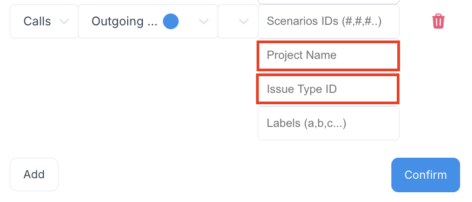Click the blue circle beside Outgoing
Viewport: 472px width, 202px height.
coord(171,21)
